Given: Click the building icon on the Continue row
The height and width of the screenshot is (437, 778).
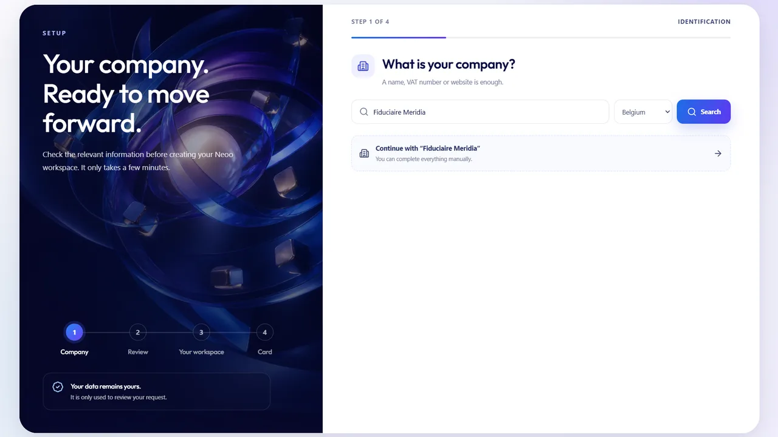Looking at the screenshot, I should tap(364, 154).
